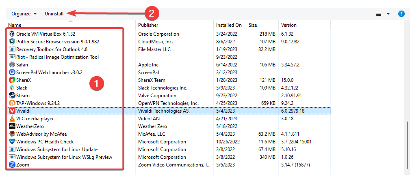Select the Puffin Secure Browser row
The width and height of the screenshot is (410, 175).
169,41
